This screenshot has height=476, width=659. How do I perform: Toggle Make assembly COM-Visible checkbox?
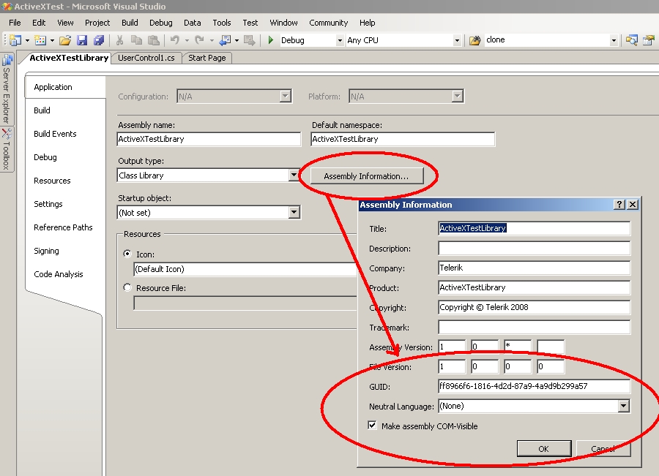pyautogui.click(x=373, y=426)
